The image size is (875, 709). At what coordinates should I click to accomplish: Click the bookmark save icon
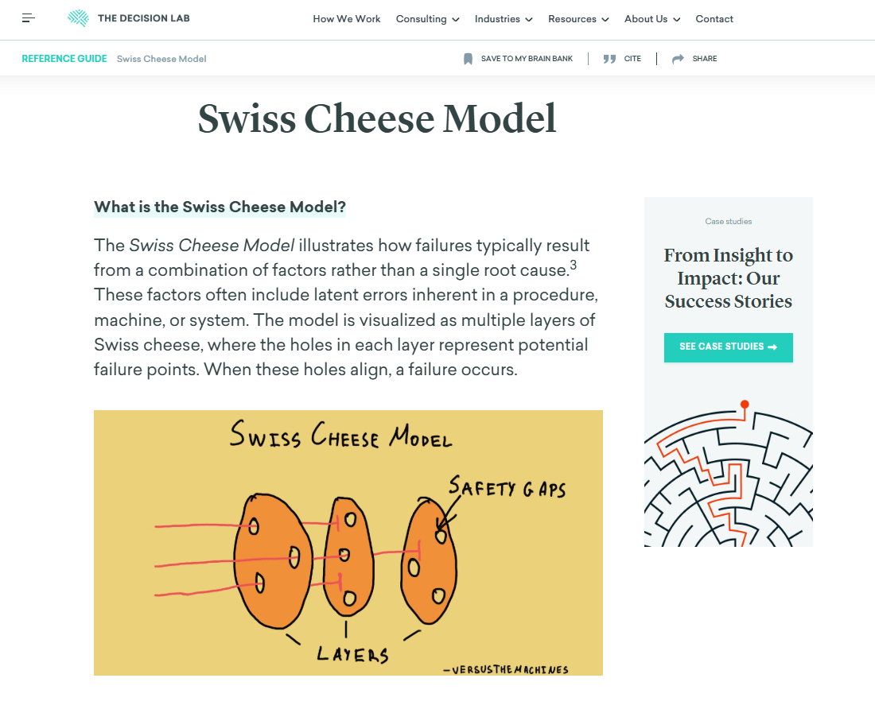pos(468,59)
